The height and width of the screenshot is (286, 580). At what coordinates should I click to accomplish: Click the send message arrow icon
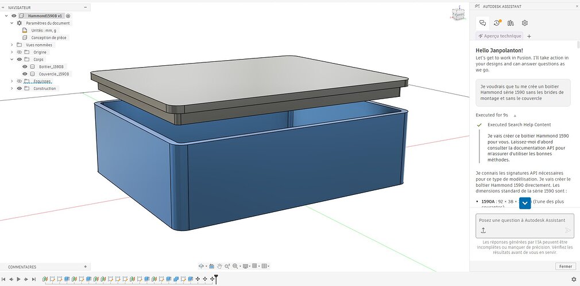click(x=568, y=230)
